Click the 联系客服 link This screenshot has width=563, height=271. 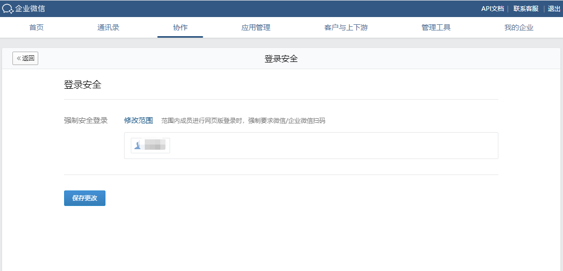tap(526, 9)
